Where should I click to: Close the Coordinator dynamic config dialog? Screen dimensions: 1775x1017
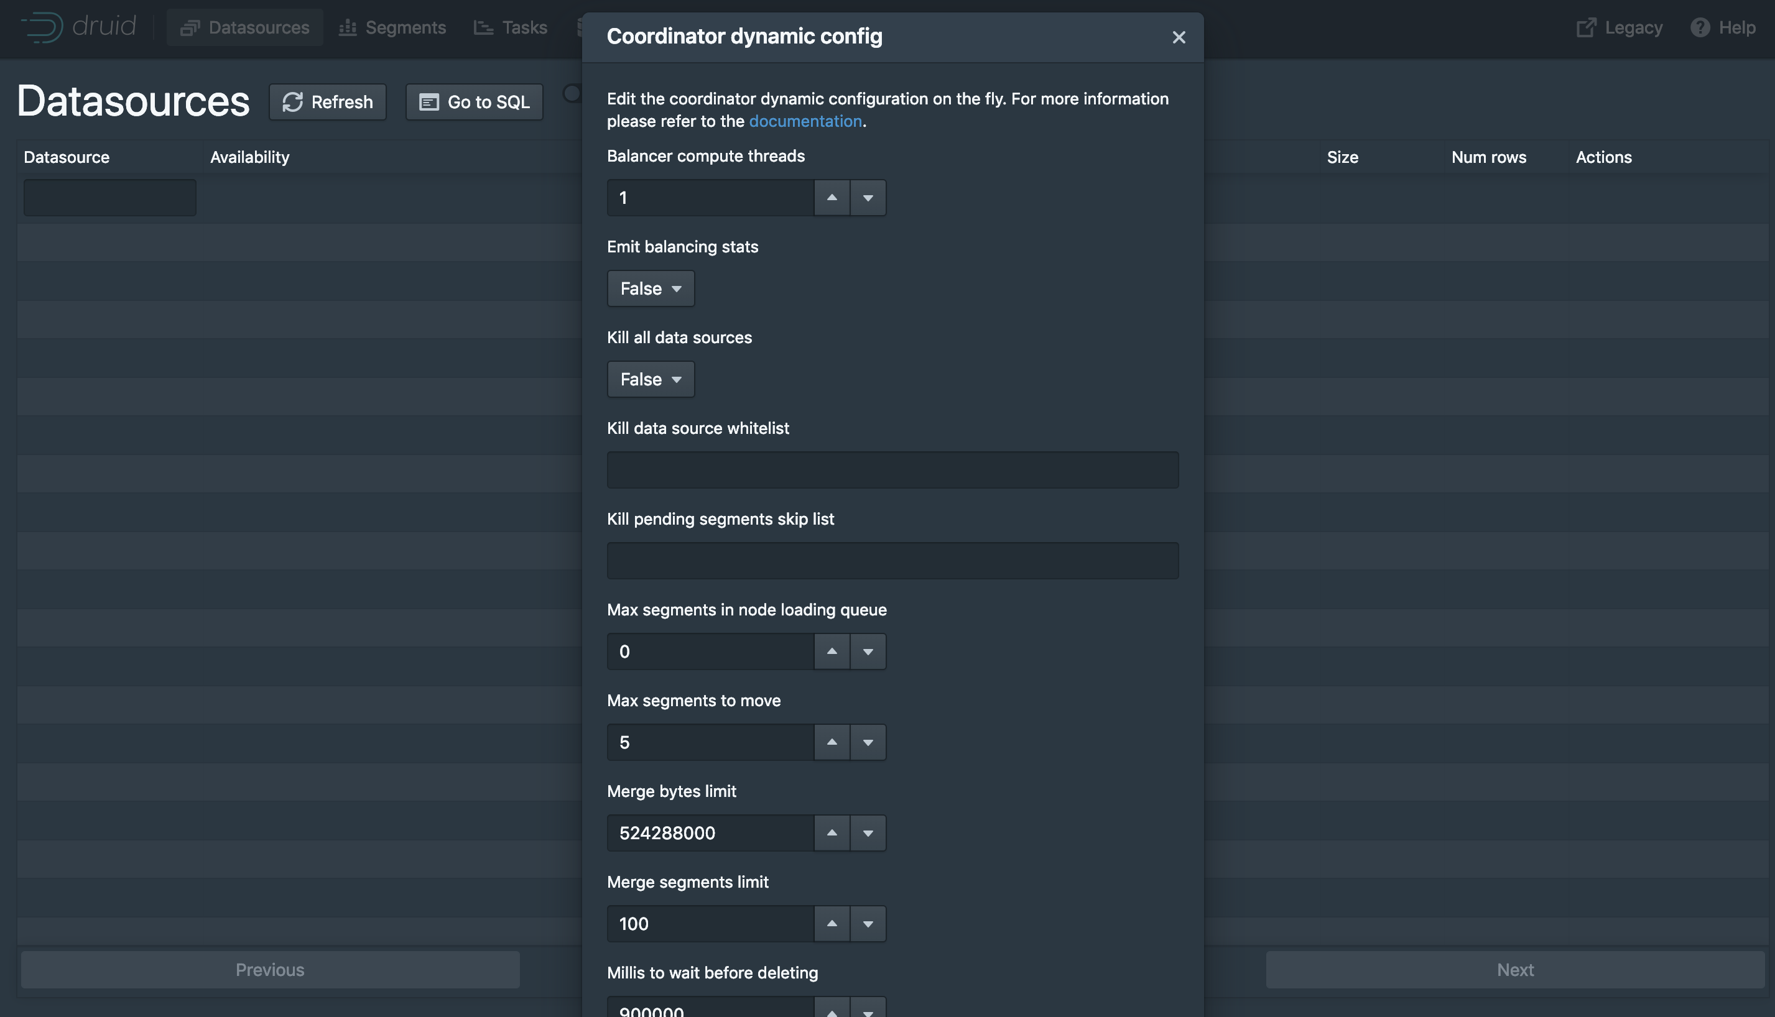(1178, 37)
